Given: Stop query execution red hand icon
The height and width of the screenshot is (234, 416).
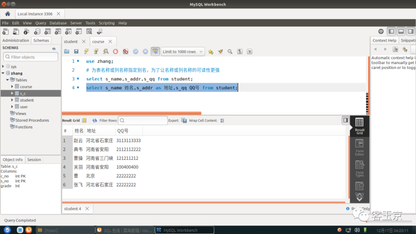Looking at the screenshot, I should (x=116, y=52).
